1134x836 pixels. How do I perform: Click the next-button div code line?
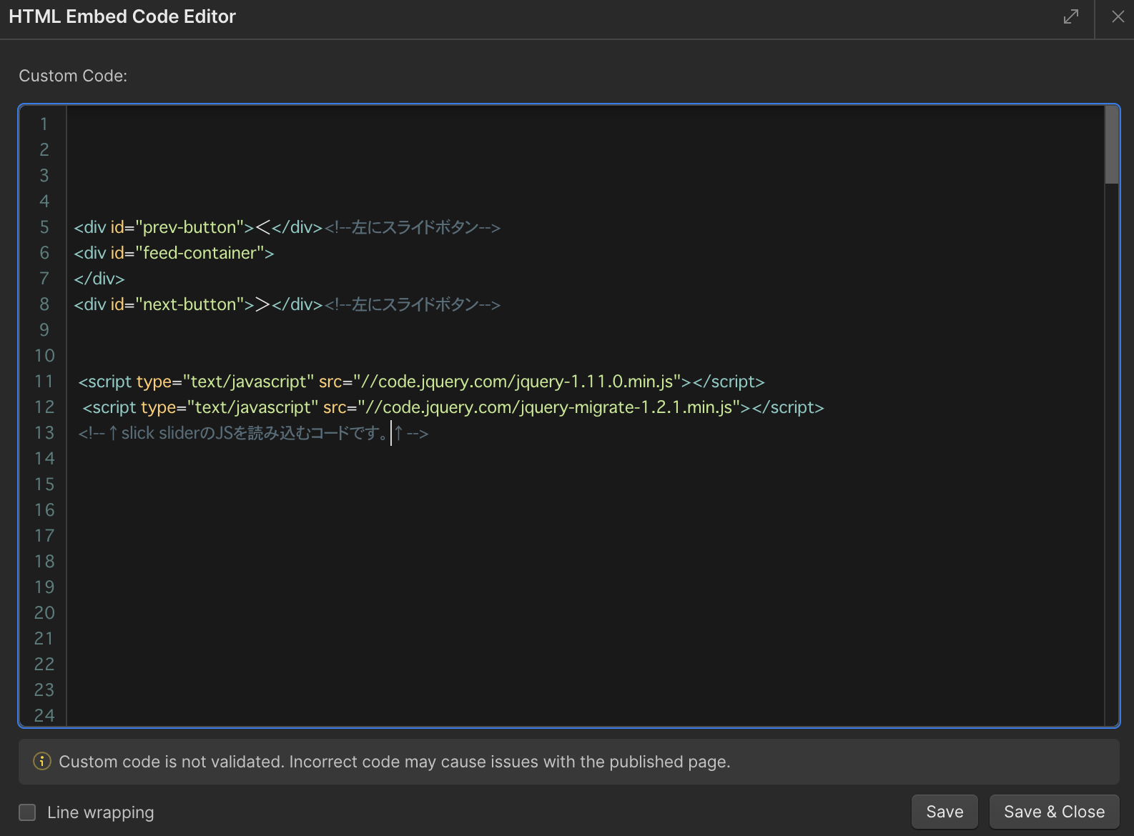point(287,304)
